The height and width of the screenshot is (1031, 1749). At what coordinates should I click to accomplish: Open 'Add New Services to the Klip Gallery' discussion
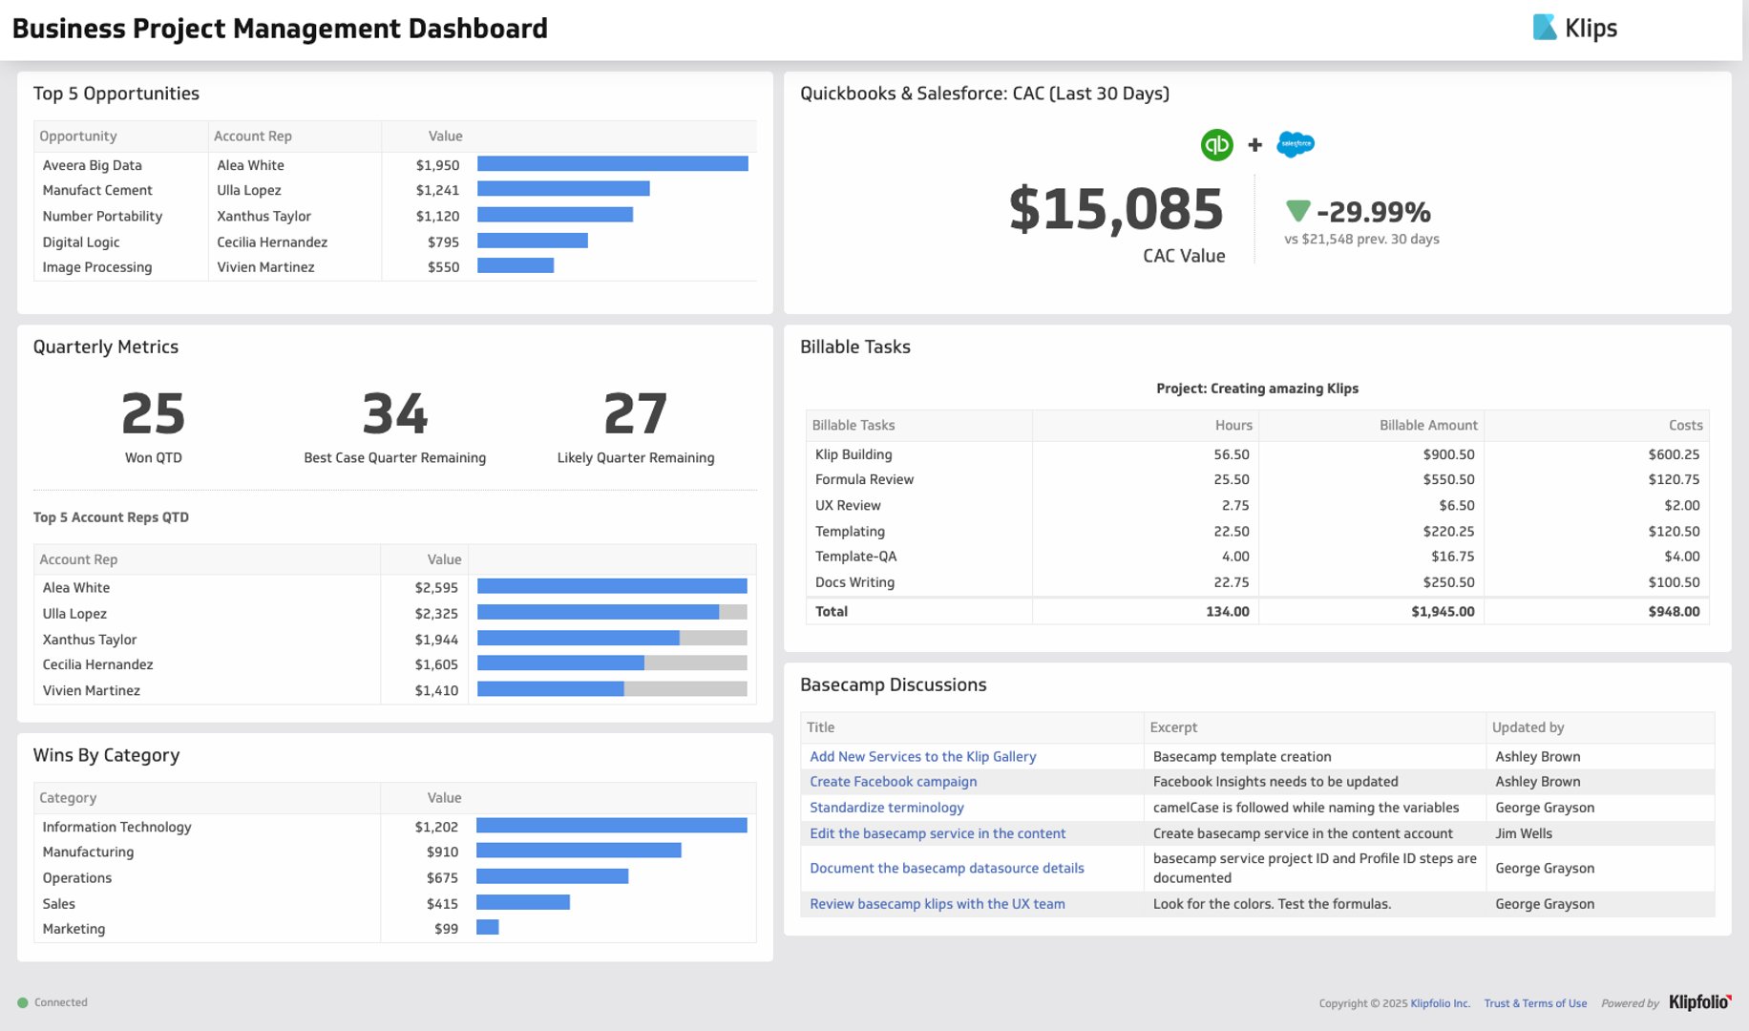(922, 756)
